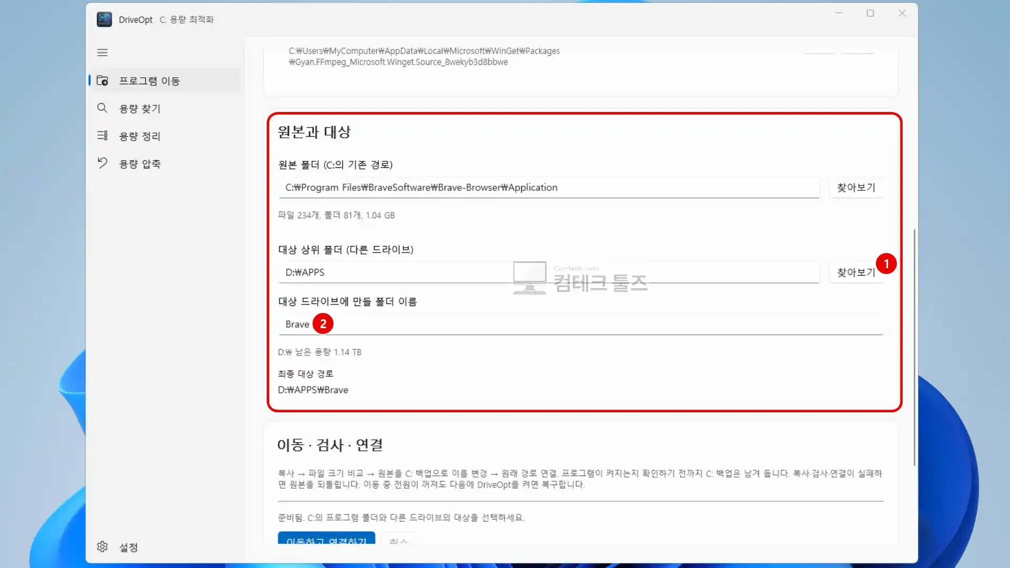Click the 원본과 대상 section heading
1010x568 pixels.
[x=314, y=132]
